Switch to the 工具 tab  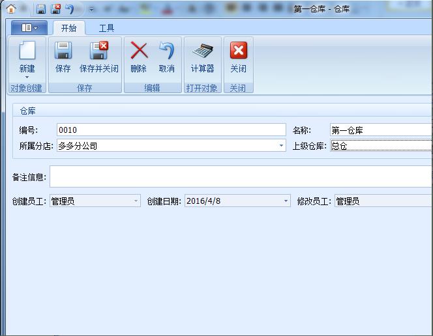[x=106, y=28]
